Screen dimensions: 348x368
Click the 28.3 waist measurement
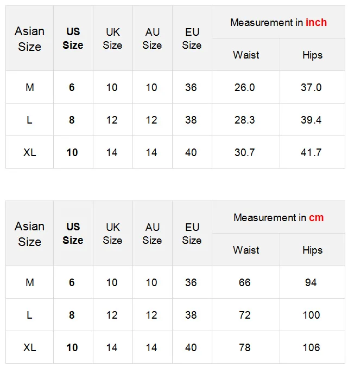tap(245, 120)
